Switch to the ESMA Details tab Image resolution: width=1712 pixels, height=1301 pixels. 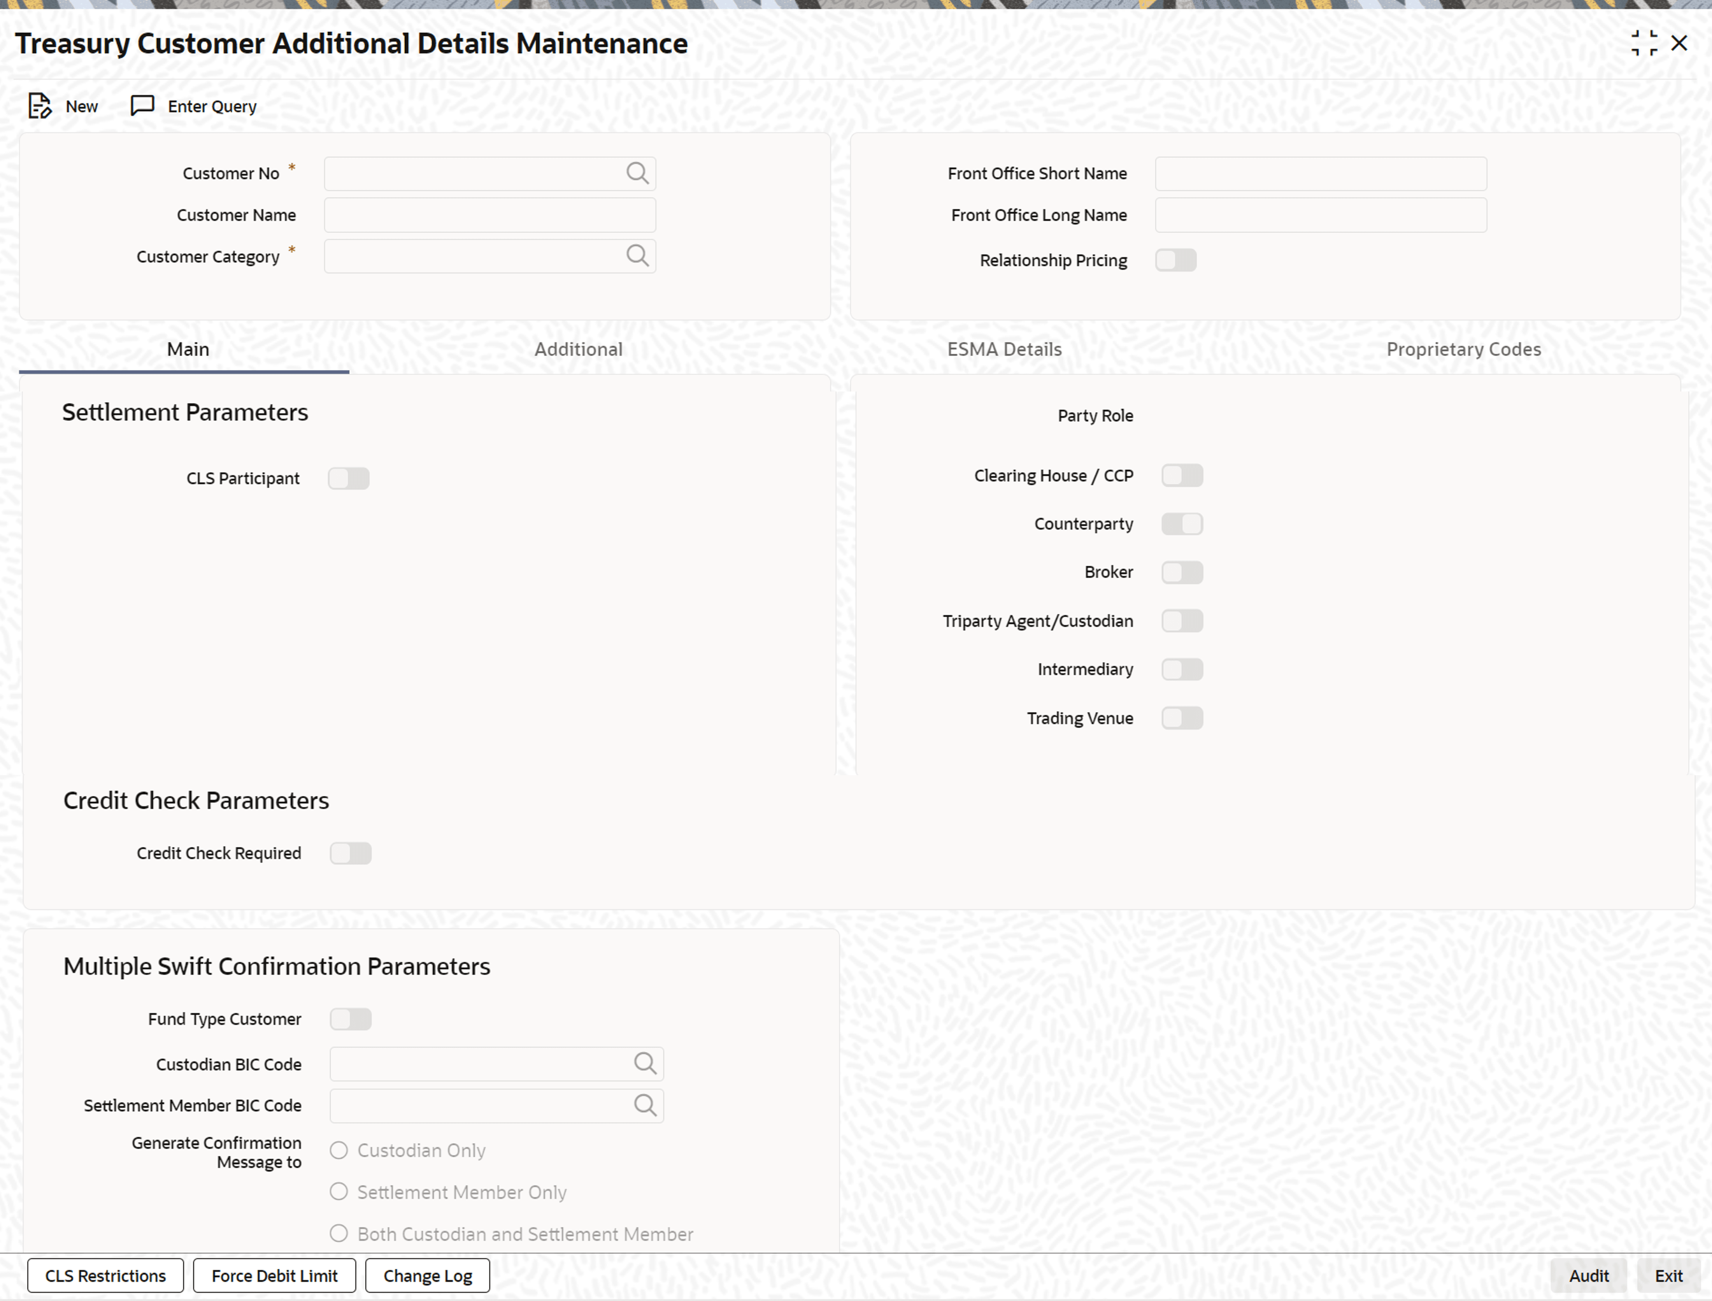coord(1004,349)
